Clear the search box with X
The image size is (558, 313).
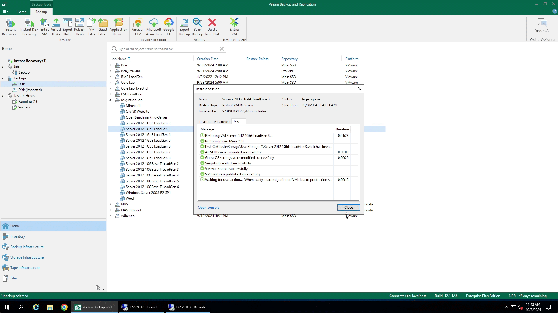coord(222,49)
